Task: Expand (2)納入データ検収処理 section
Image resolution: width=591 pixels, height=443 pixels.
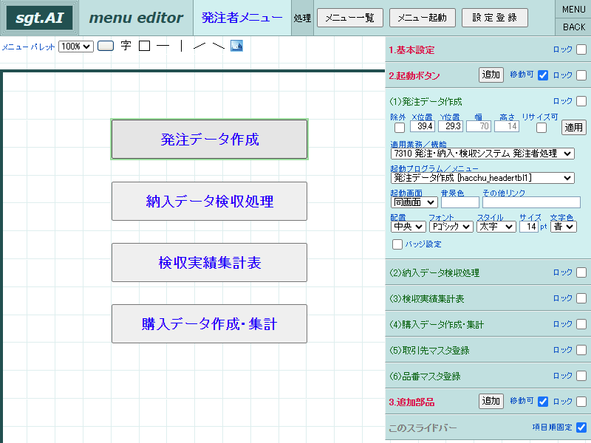Action: pos(434,272)
